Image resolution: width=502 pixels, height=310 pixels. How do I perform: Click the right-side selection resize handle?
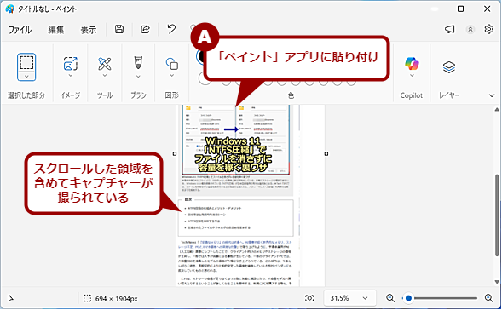tap(326, 154)
